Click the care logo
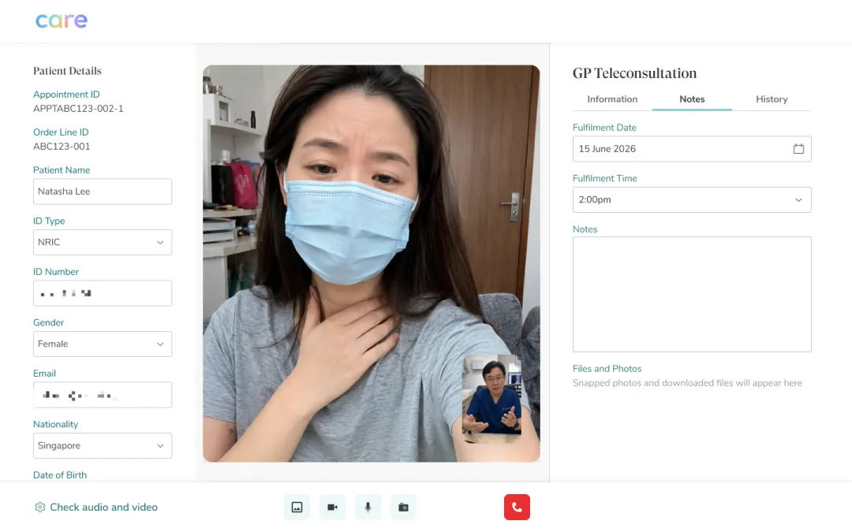 click(62, 20)
